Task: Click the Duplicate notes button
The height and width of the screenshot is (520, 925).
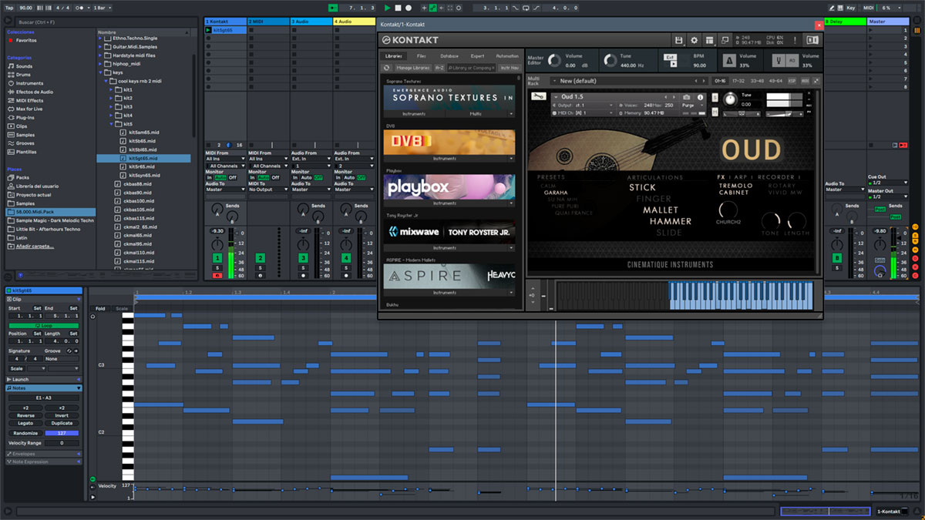Action: 62,423
